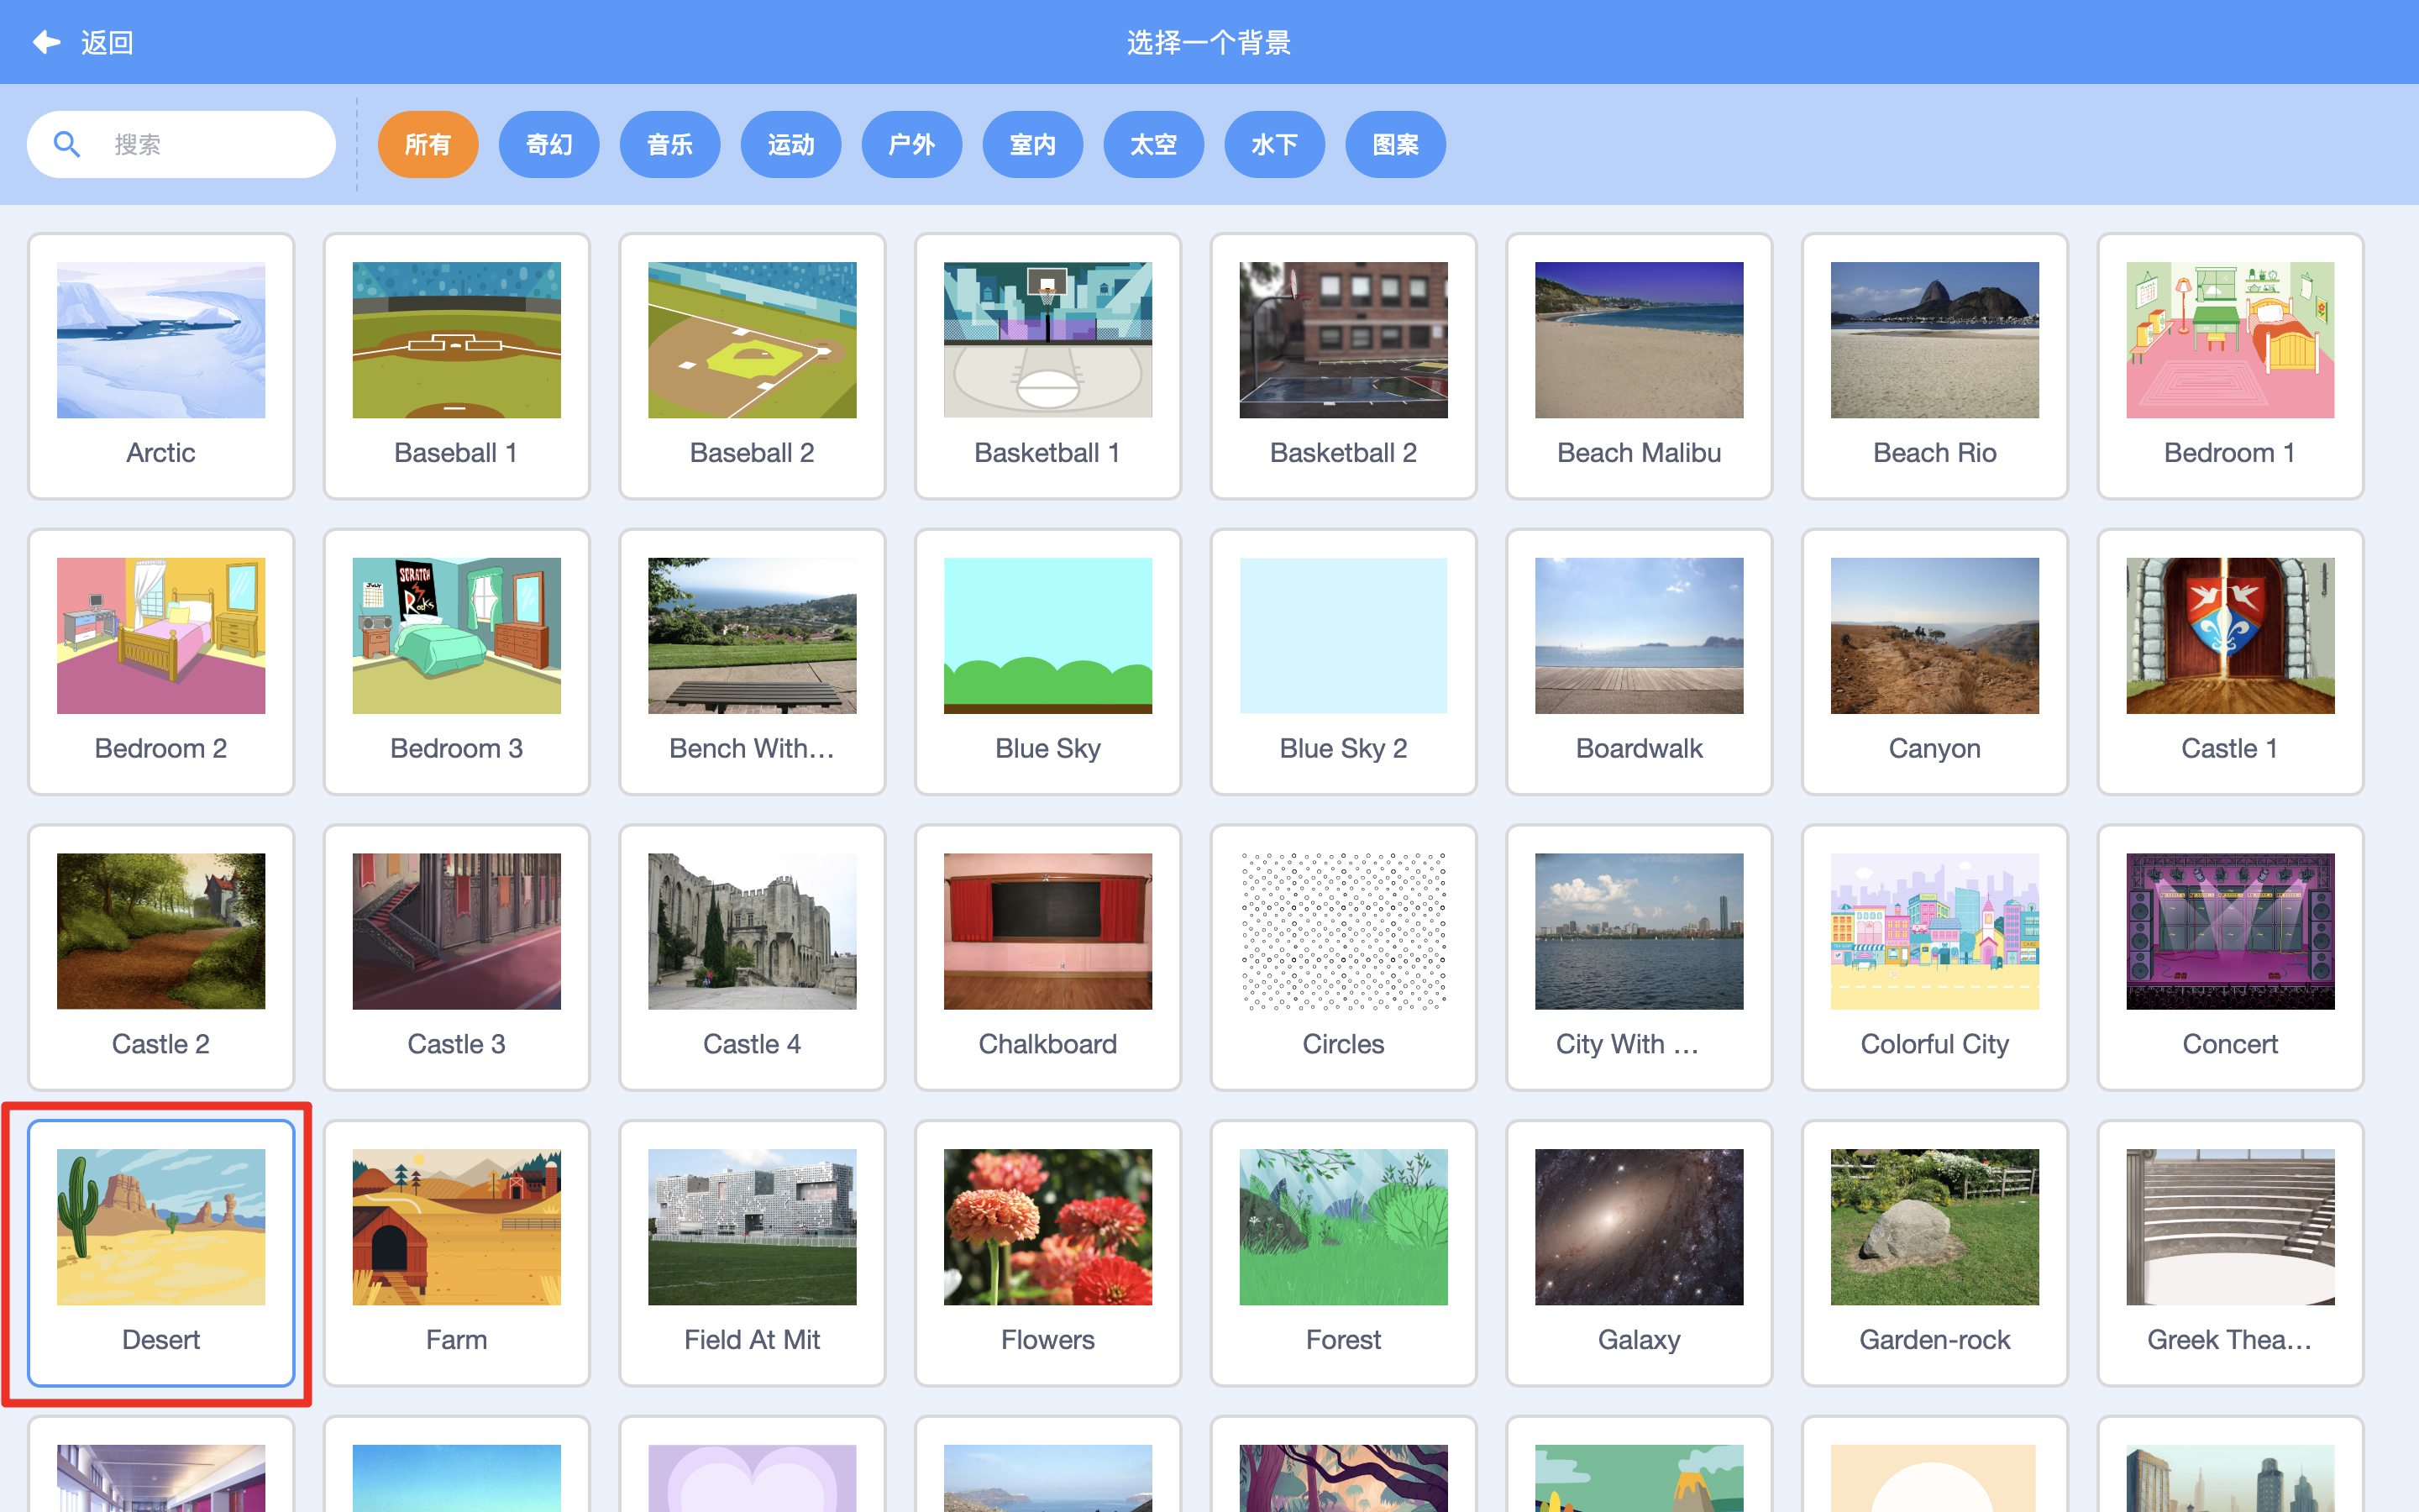Select the Castle 2 backdrop
Image resolution: width=2419 pixels, height=1512 pixels.
(x=161, y=957)
